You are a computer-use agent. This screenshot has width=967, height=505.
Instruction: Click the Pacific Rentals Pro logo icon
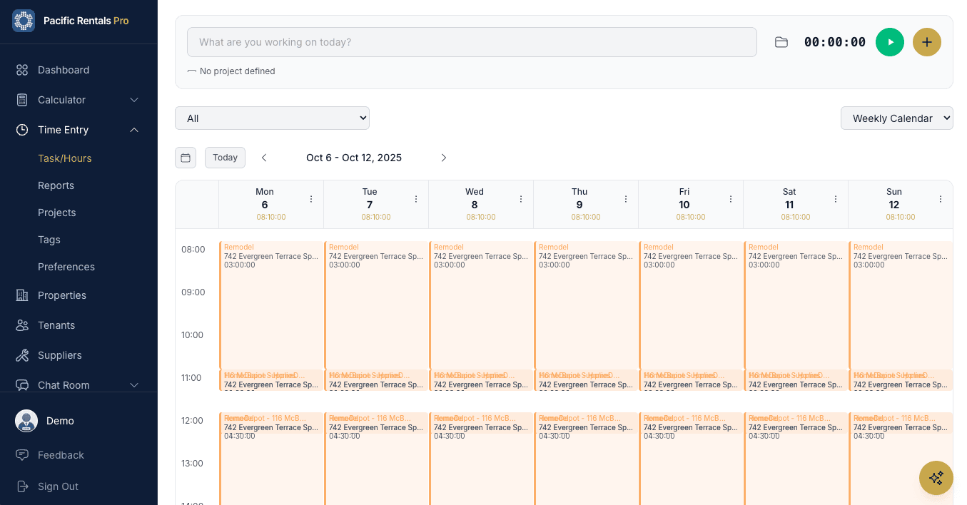(24, 21)
